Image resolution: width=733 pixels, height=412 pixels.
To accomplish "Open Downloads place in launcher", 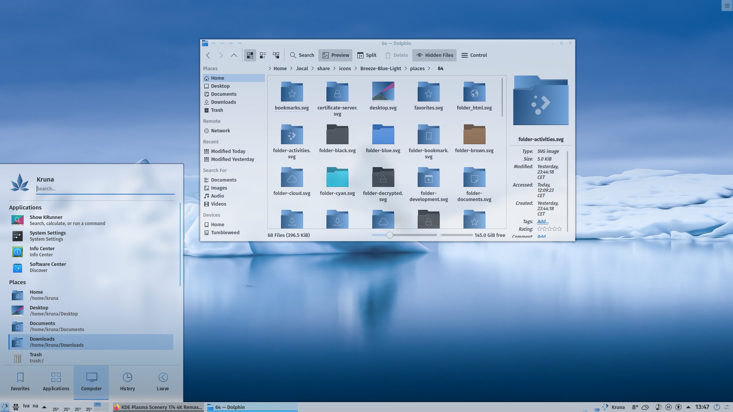I will (x=91, y=342).
